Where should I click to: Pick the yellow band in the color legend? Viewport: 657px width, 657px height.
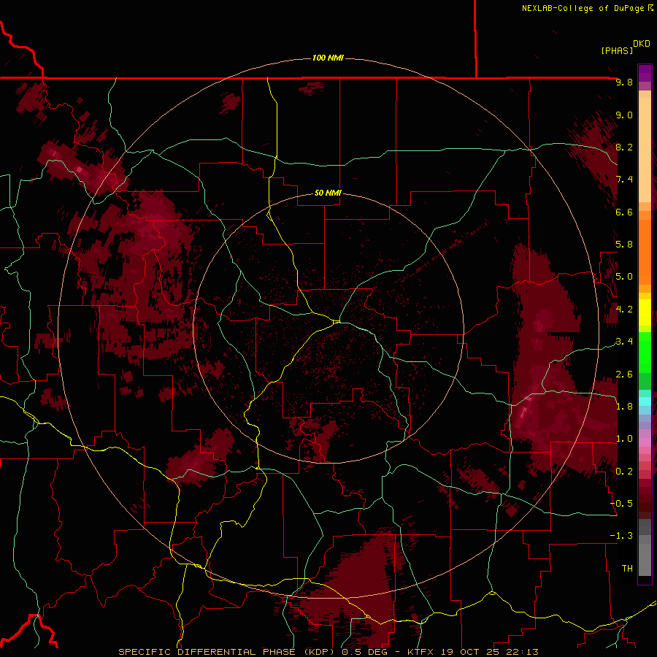(x=645, y=312)
